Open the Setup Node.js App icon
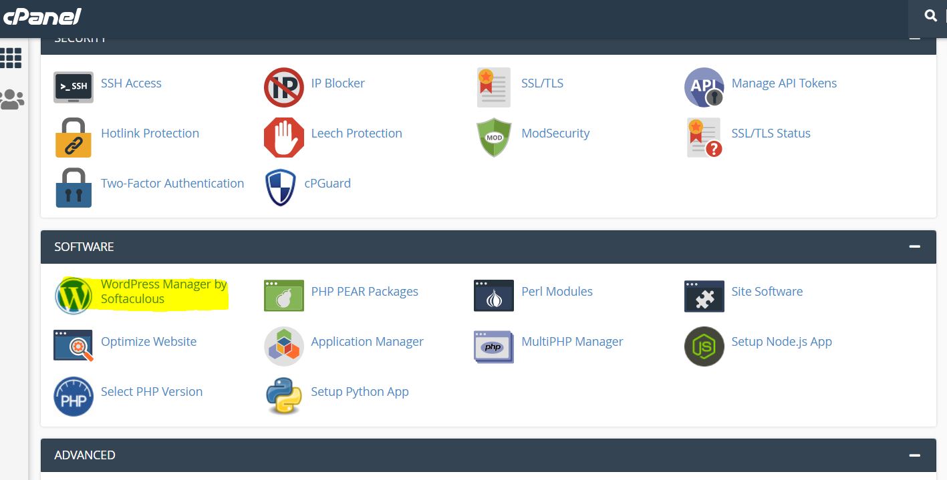The height and width of the screenshot is (480, 947). tap(704, 346)
